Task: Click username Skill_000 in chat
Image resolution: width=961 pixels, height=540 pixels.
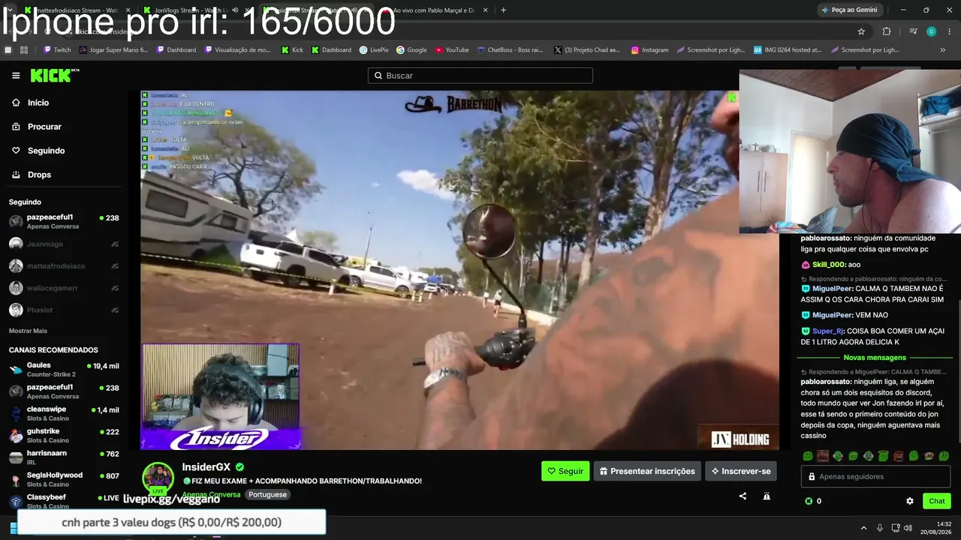Action: coord(828,265)
